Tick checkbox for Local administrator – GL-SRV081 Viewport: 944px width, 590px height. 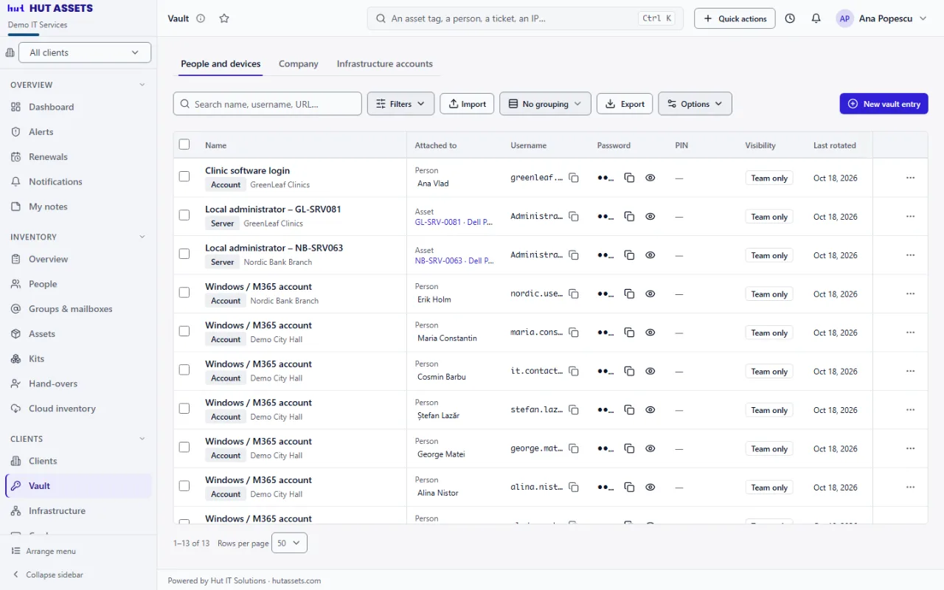pyautogui.click(x=184, y=215)
